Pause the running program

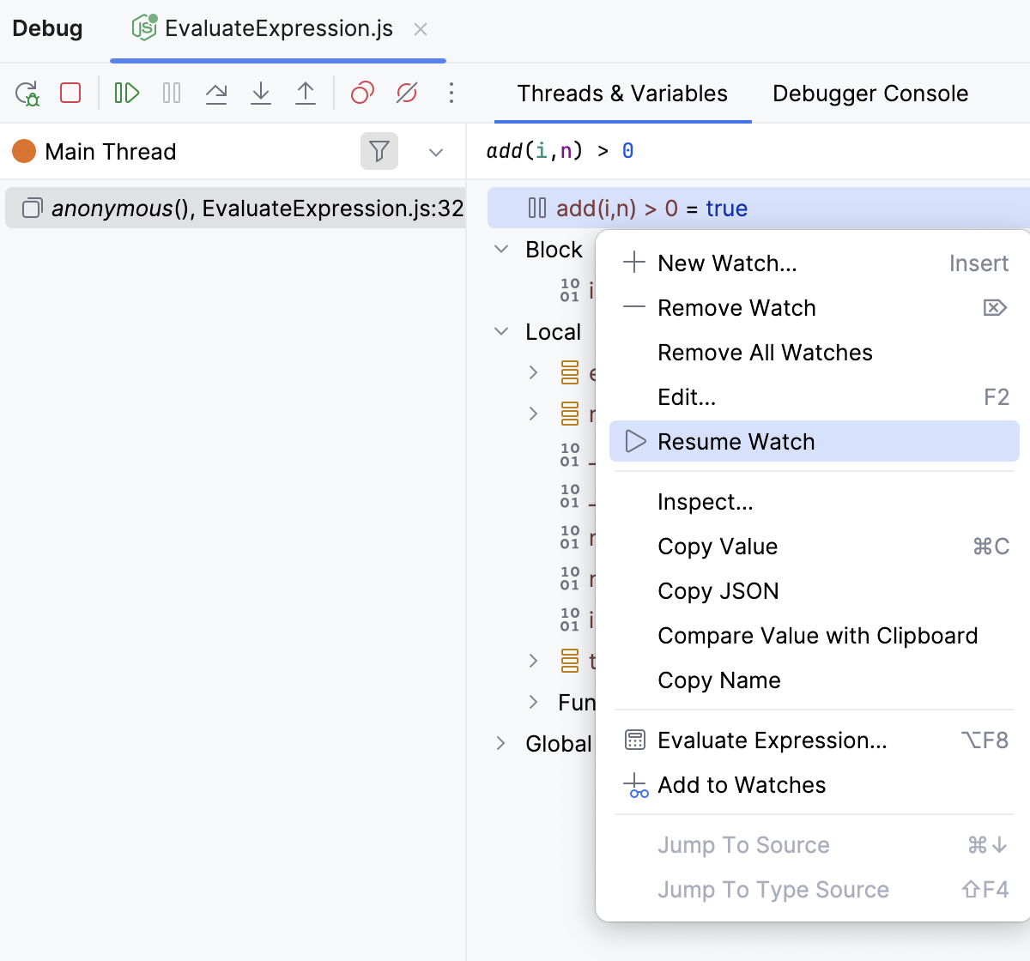171,93
